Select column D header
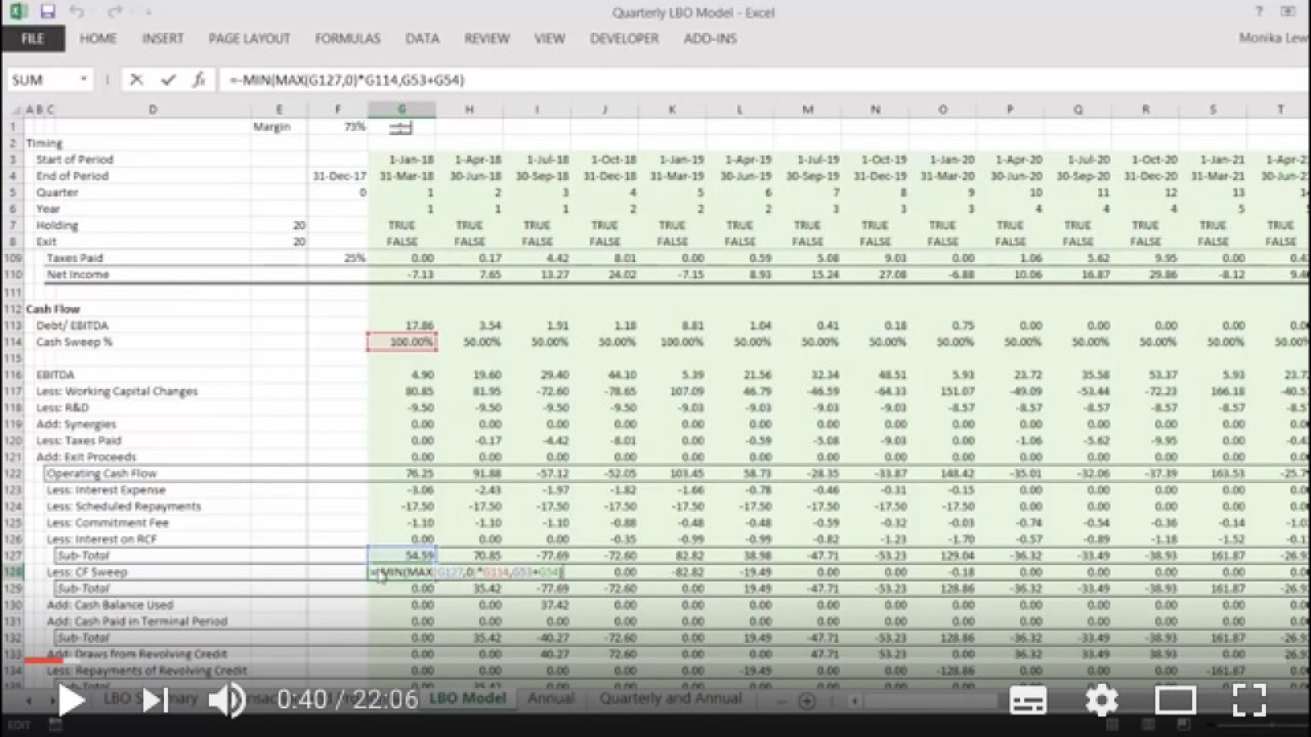1311x737 pixels. (x=153, y=109)
